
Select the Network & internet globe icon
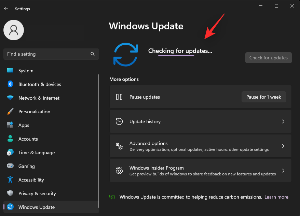point(10,98)
